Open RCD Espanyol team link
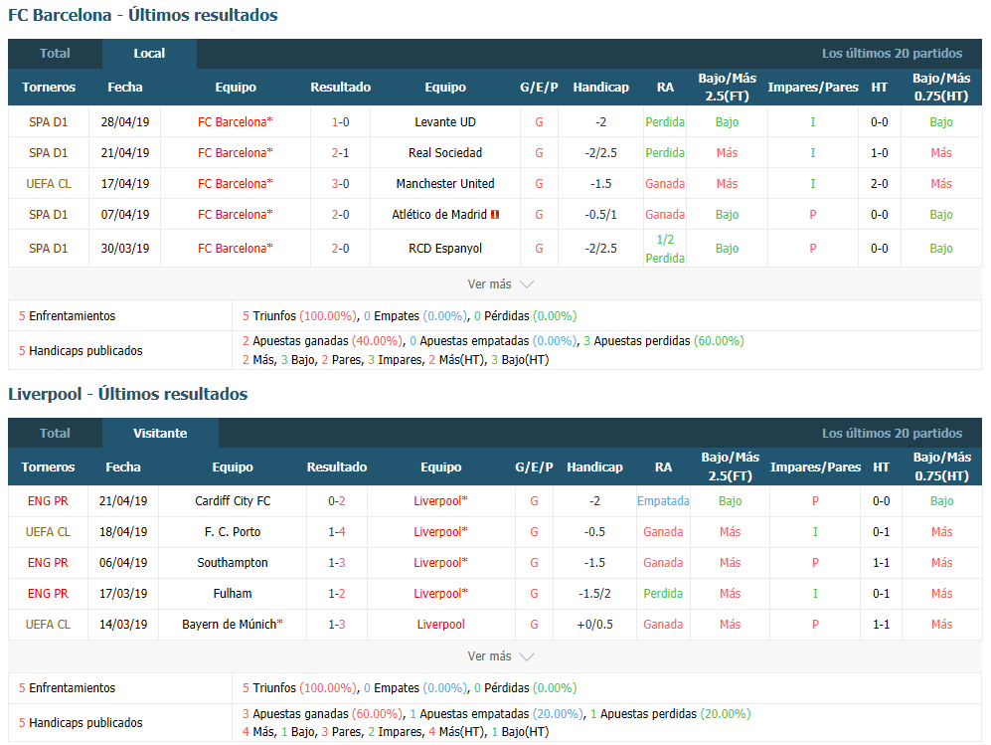 point(445,249)
